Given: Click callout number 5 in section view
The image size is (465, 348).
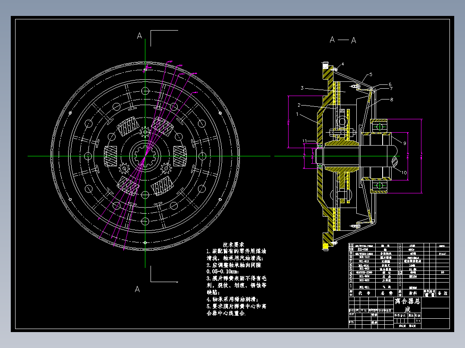Looking at the screenshot, I should pos(371,75).
